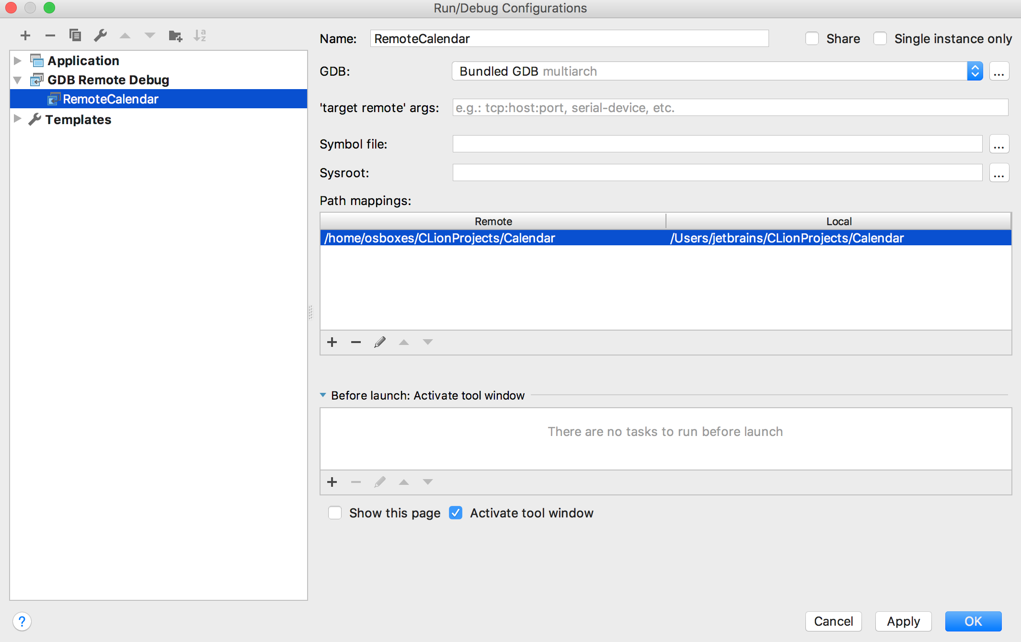Screen dimensions: 1021x642
Task: Click the edit templates wrench icon
Action: pos(100,35)
